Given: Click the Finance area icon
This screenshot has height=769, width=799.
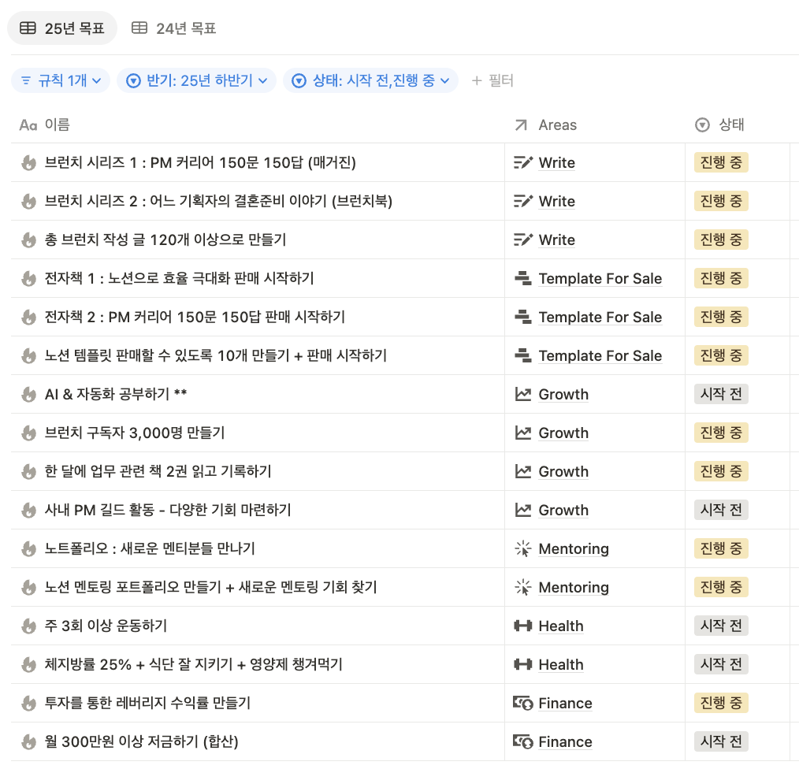Looking at the screenshot, I should 522,703.
